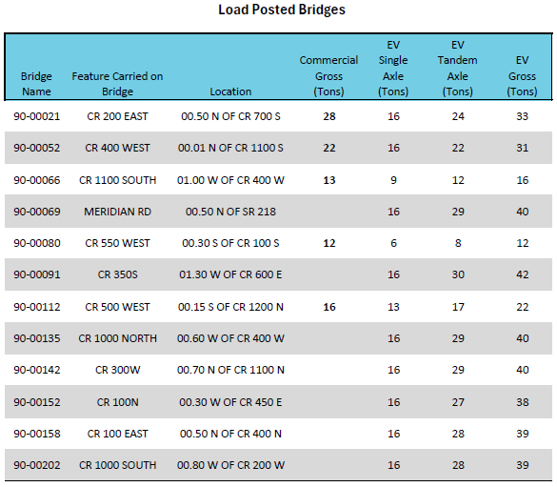Click EV Gross value 42 for 90-00091

pos(523,274)
